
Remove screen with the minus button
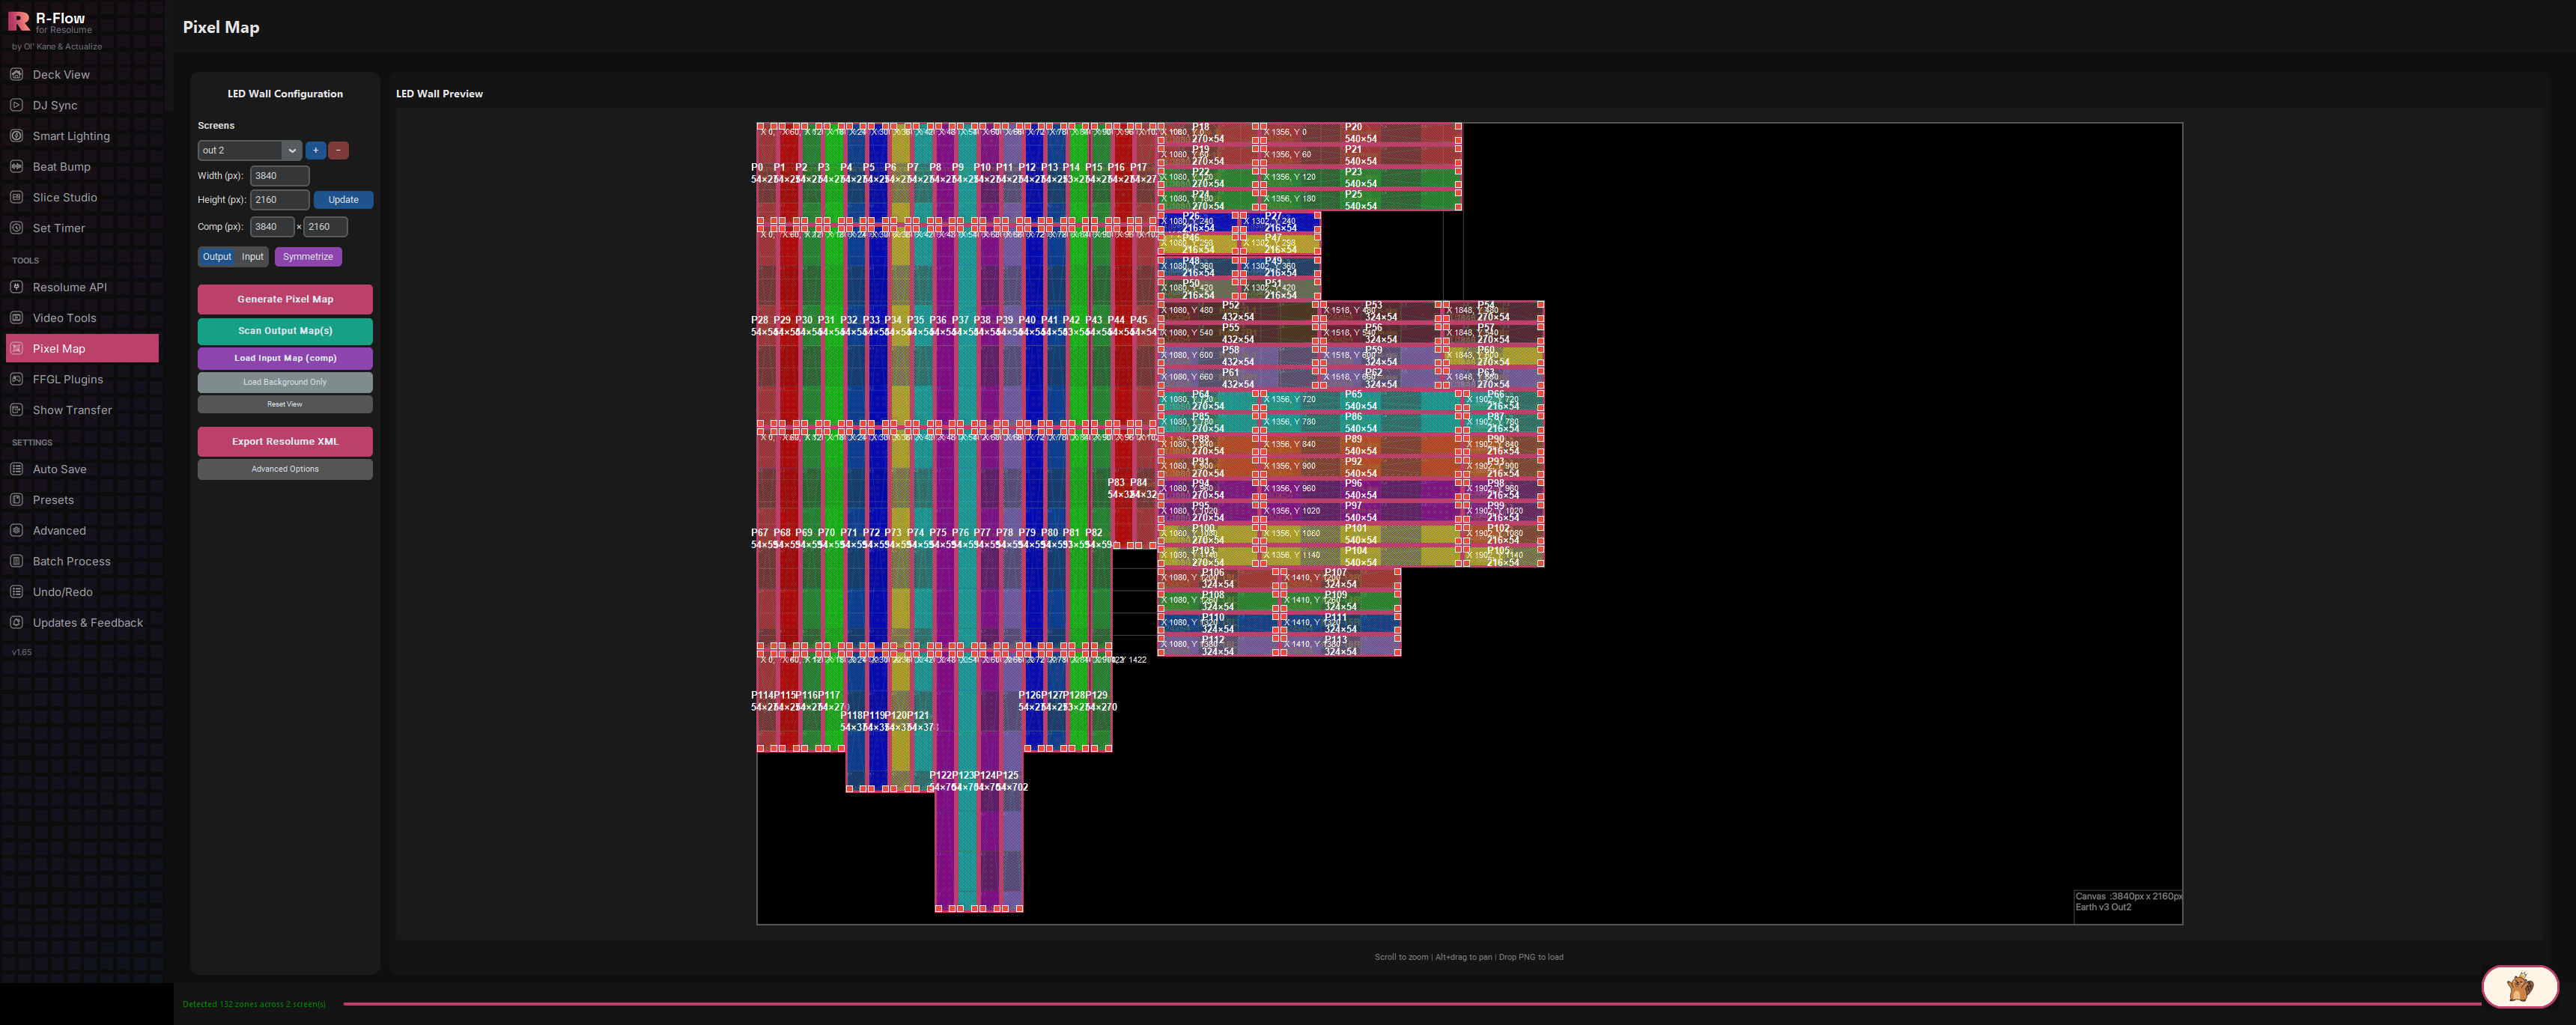coord(339,150)
